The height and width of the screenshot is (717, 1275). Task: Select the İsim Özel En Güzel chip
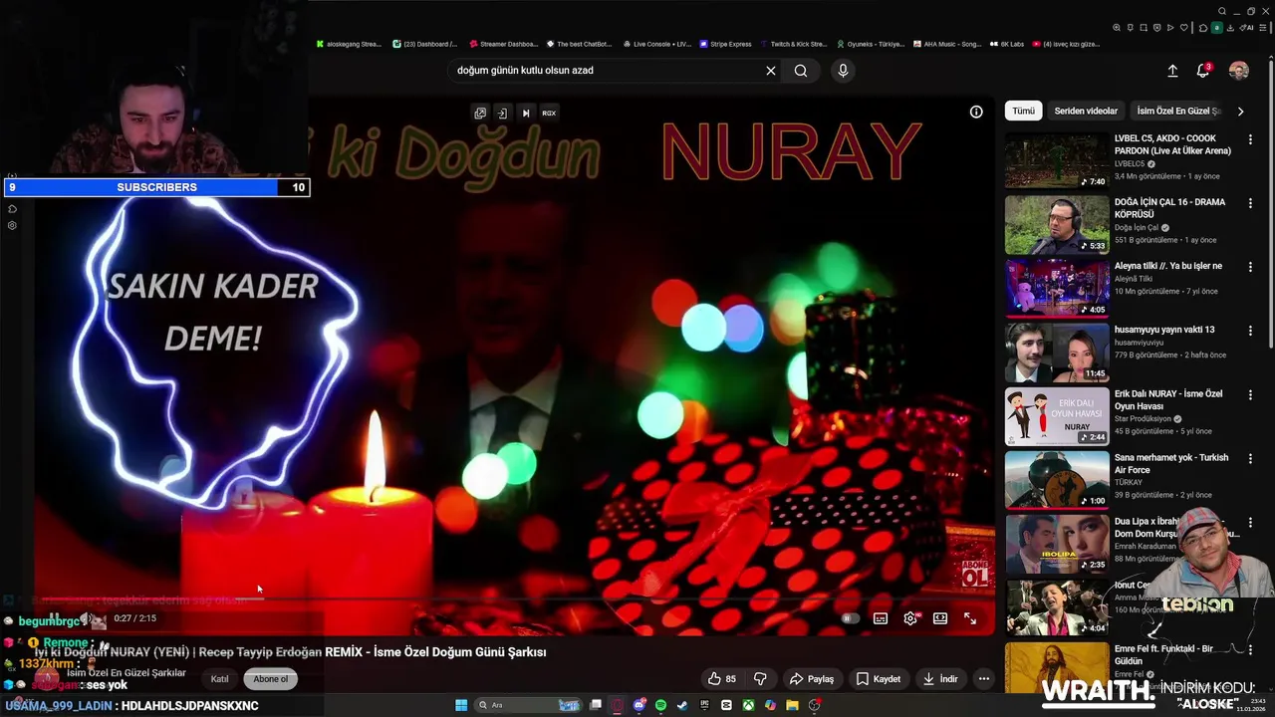(1178, 111)
